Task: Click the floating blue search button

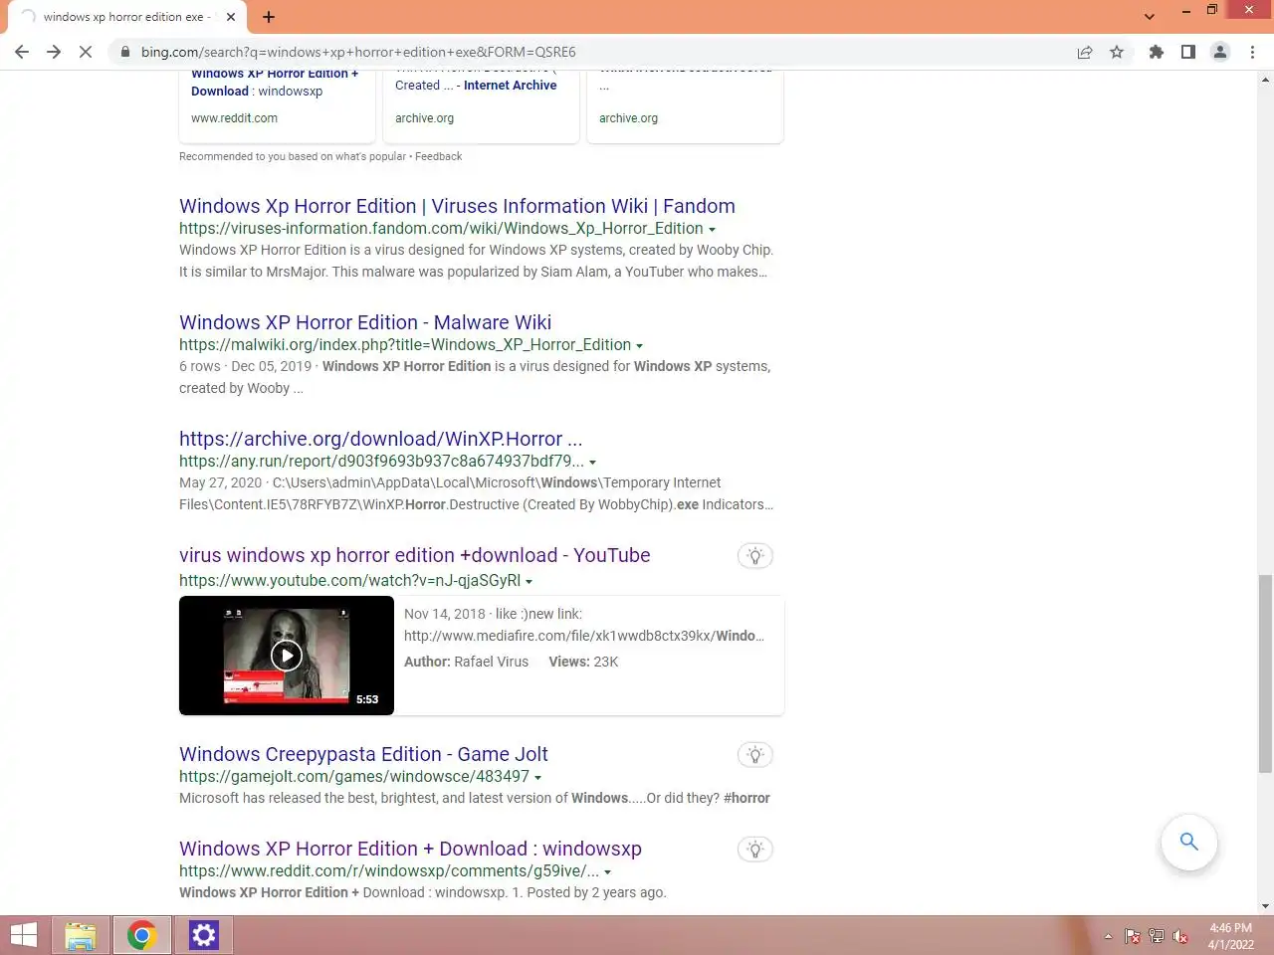Action: [x=1188, y=842]
